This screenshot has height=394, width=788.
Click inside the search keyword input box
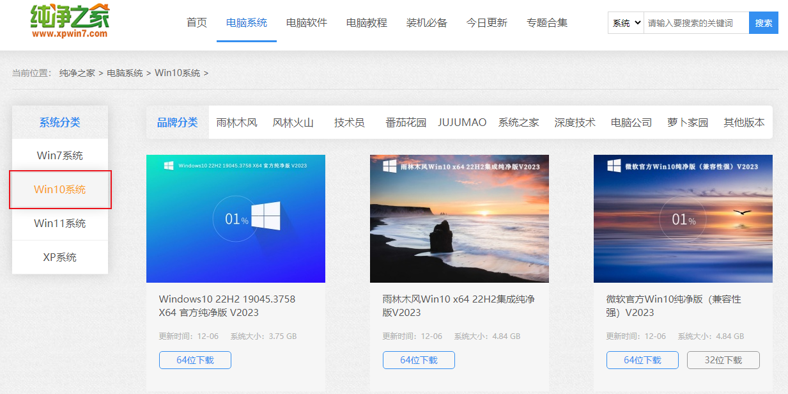[x=693, y=22]
